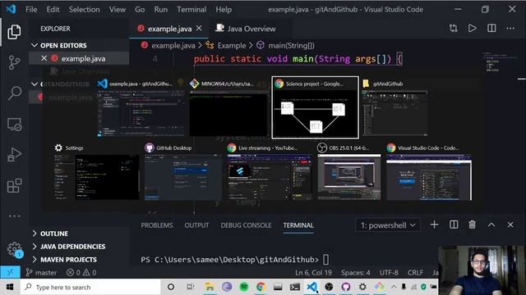Select the Terminal panel tab
This screenshot has width=526, height=295.
[298, 225]
